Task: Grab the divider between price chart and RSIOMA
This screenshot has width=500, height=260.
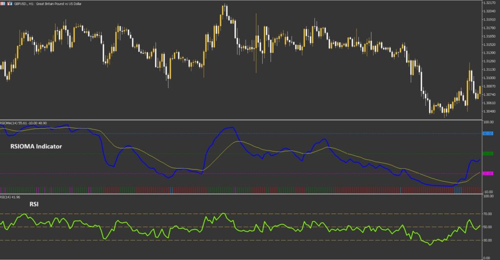Action: [x=244, y=120]
